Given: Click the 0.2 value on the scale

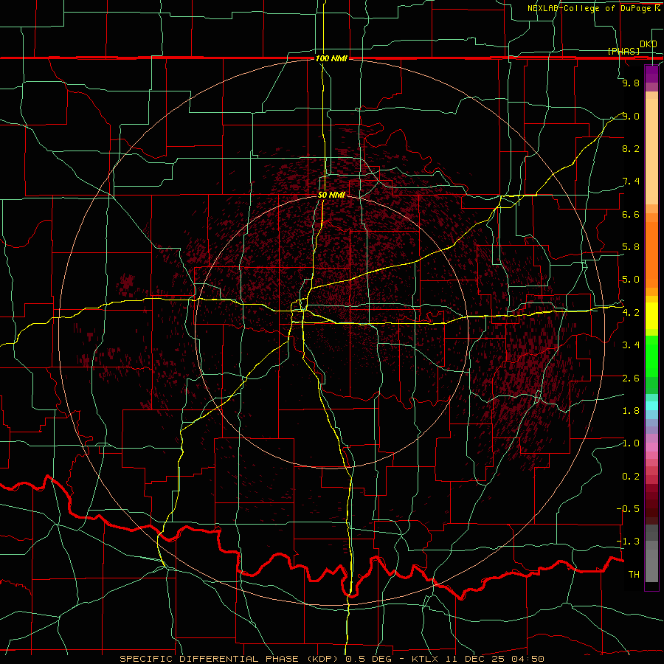Looking at the screenshot, I should [x=631, y=477].
